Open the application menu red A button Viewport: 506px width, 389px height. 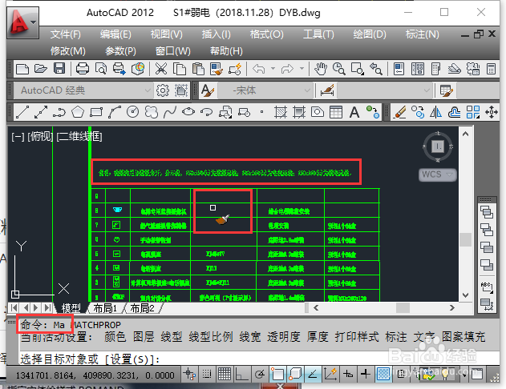pos(22,22)
